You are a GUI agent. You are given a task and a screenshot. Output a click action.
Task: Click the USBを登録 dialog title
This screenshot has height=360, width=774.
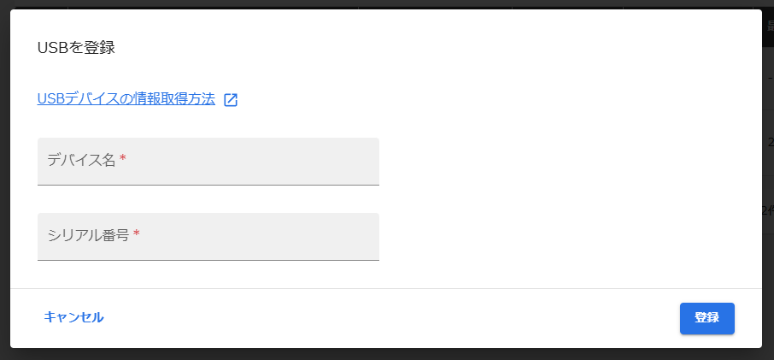(x=76, y=48)
